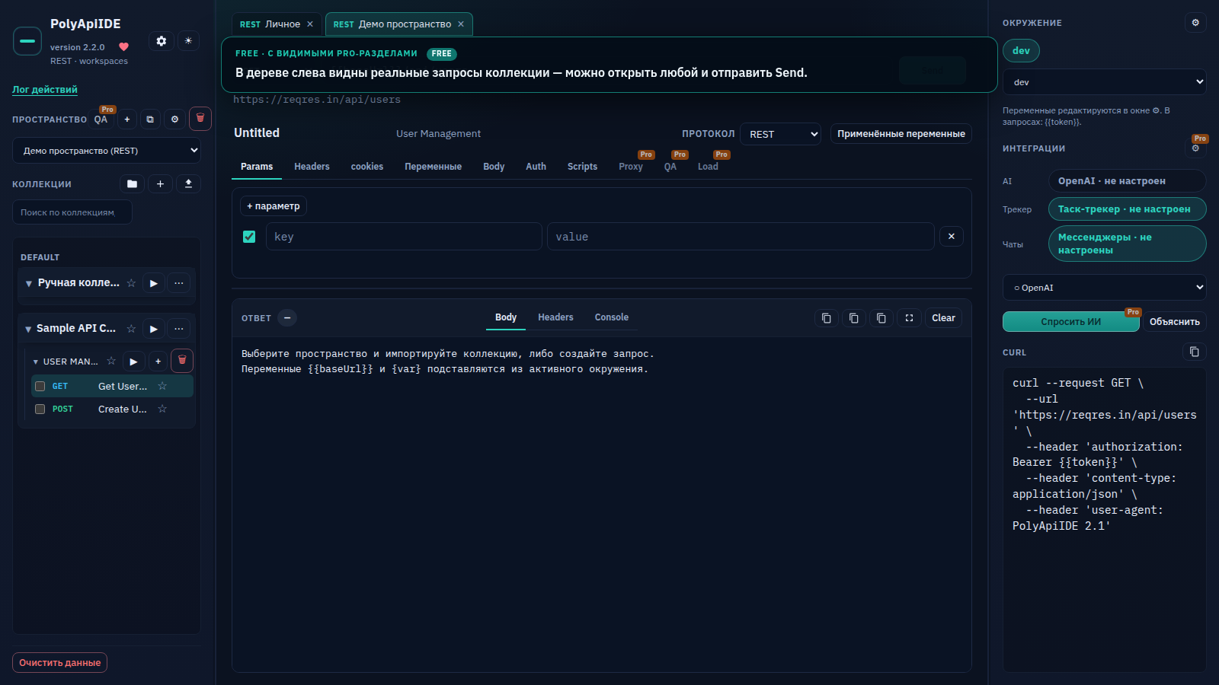This screenshot has width=1219, height=685.
Task: Tick the GET Get User request checkbox
Action: [40, 387]
